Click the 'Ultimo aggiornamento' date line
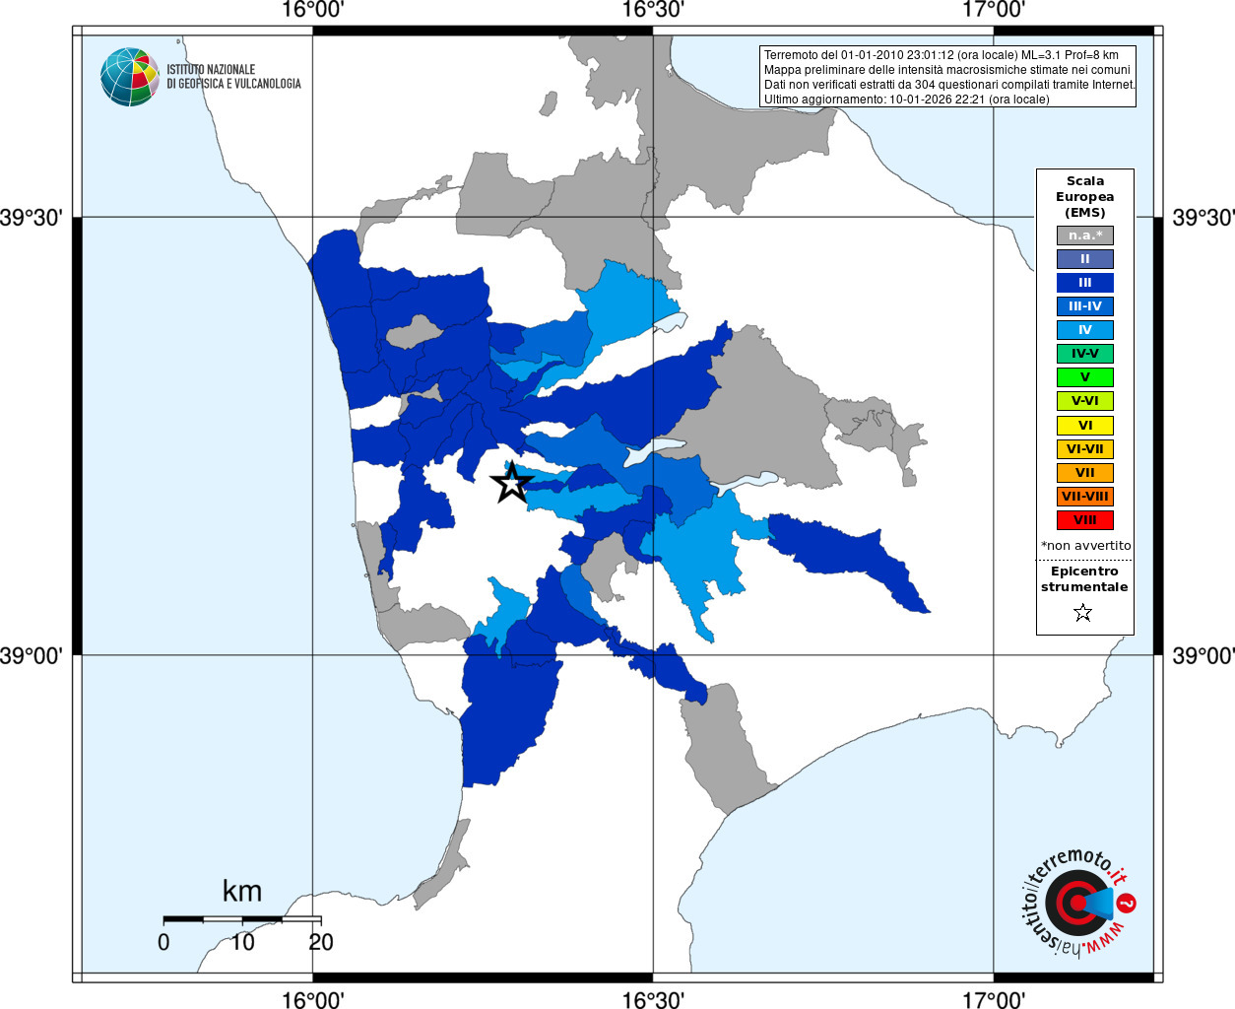 pos(906,100)
